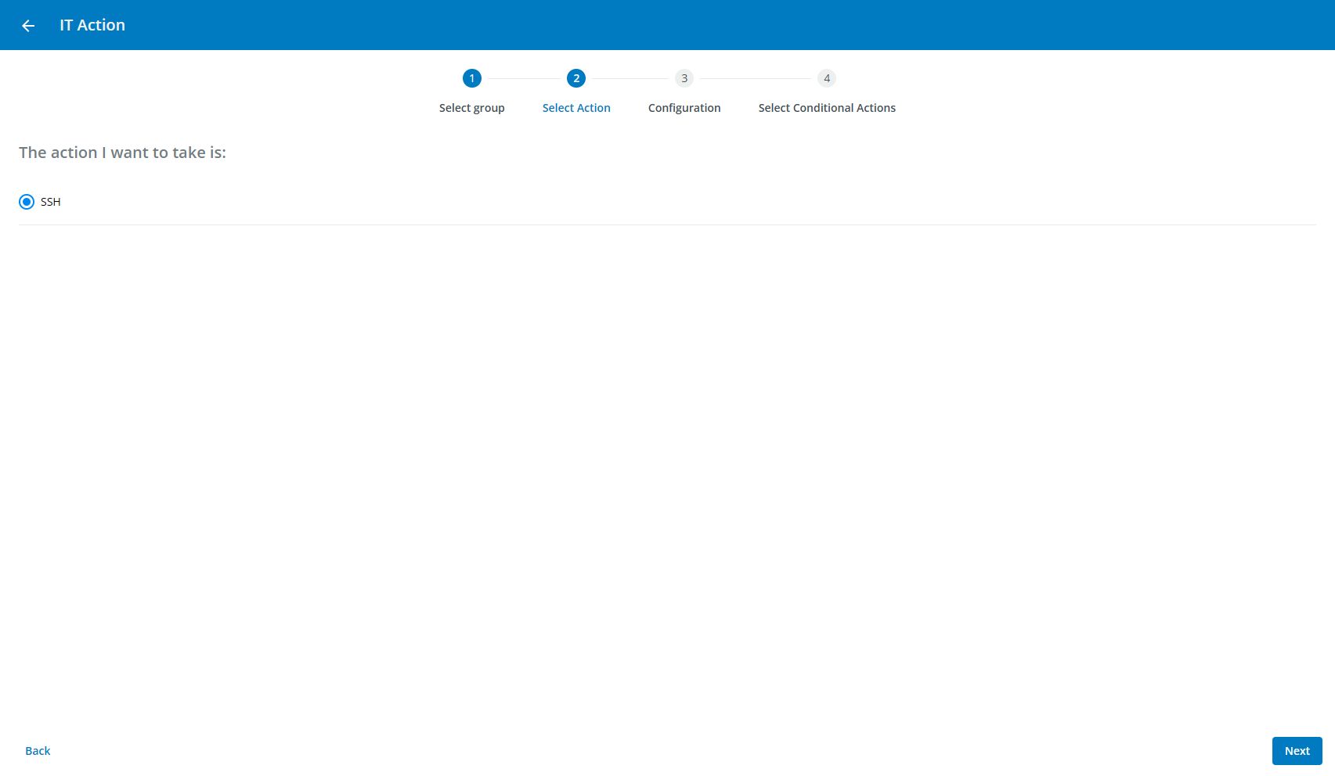
Task: Choose SSH as the action to take
Action: point(27,201)
